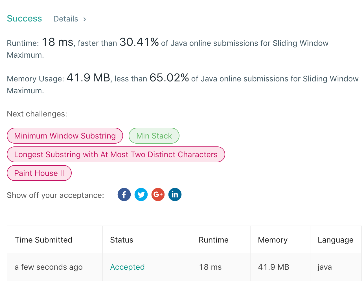Share your acceptance via Google+
The height and width of the screenshot is (281, 364).
pyautogui.click(x=158, y=194)
